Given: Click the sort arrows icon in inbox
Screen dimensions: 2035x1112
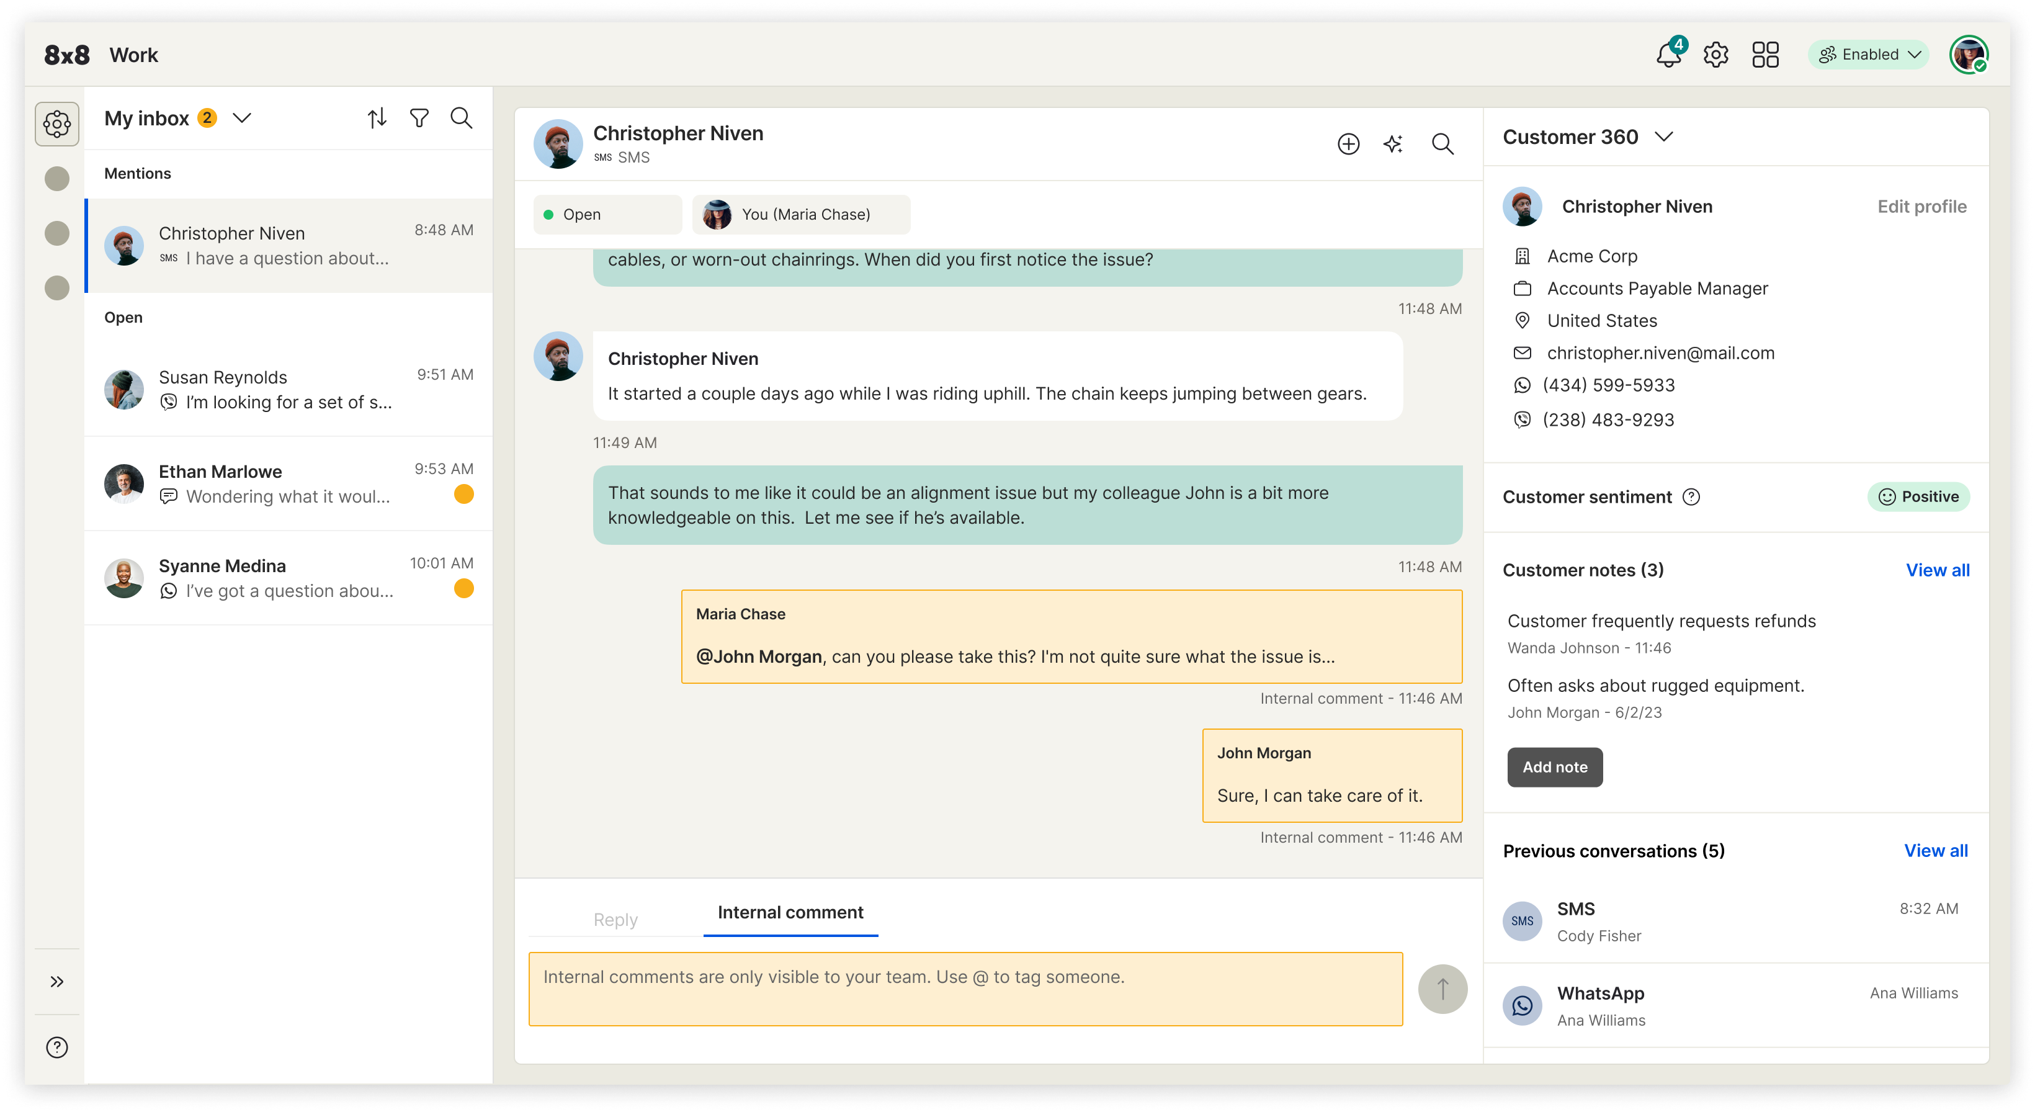Looking at the screenshot, I should click(x=377, y=118).
